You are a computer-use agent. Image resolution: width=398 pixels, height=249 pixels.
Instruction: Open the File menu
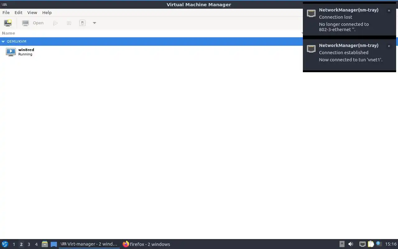6,12
